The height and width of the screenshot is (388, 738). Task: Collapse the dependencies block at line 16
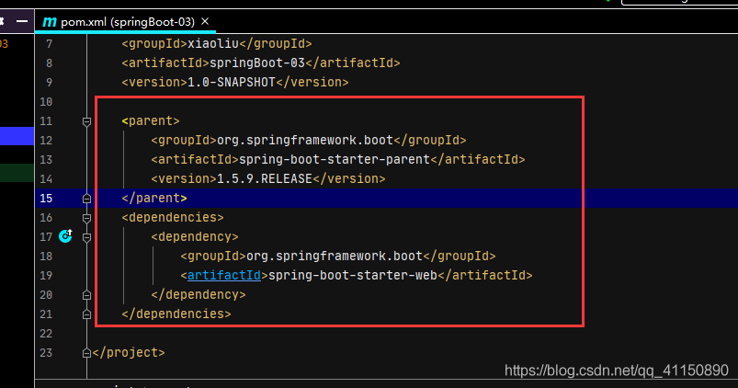(86, 217)
